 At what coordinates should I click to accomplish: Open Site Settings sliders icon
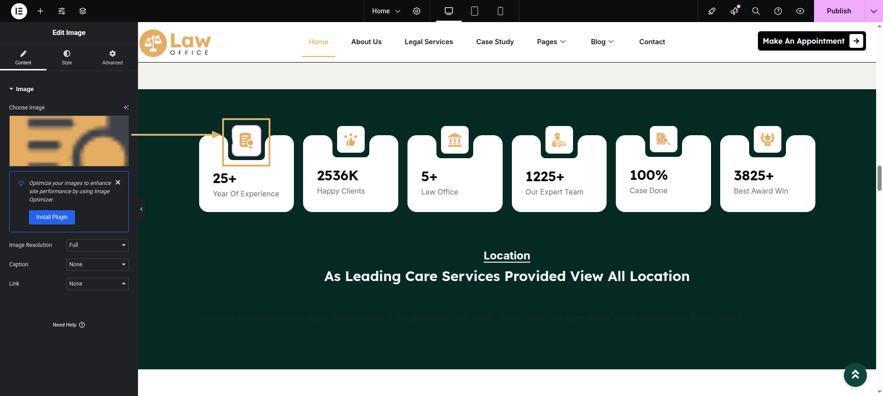coord(62,11)
